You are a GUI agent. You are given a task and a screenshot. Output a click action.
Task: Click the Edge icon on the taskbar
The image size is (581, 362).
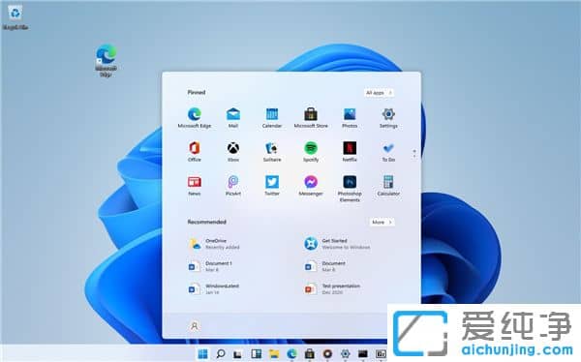coord(291,354)
